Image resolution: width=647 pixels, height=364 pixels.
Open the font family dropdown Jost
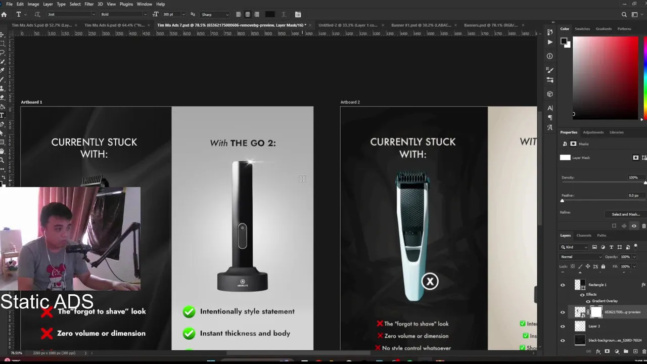71,14
